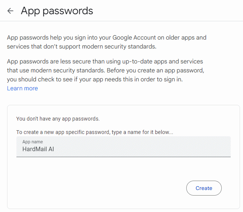
Task: Click the small "App name" field label
Action: [32, 142]
